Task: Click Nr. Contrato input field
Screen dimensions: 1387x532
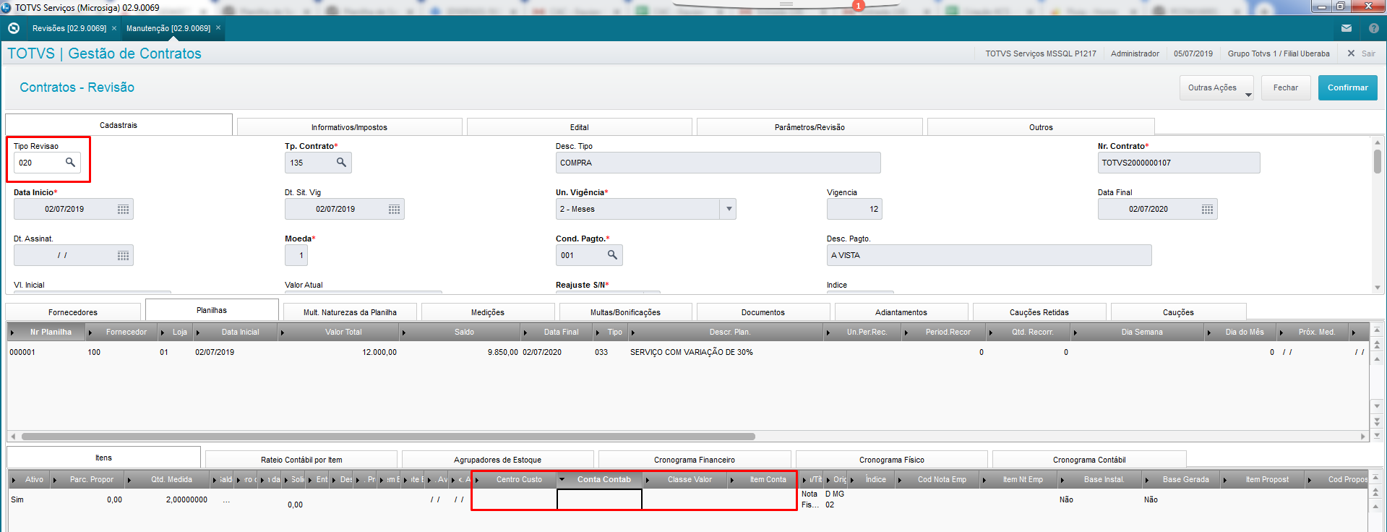Action: click(1179, 163)
